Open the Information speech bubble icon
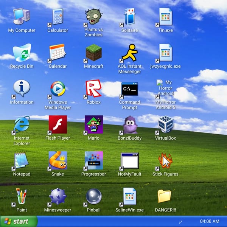Image resolution: width=227 pixels, height=227 pixels. tap(22, 88)
